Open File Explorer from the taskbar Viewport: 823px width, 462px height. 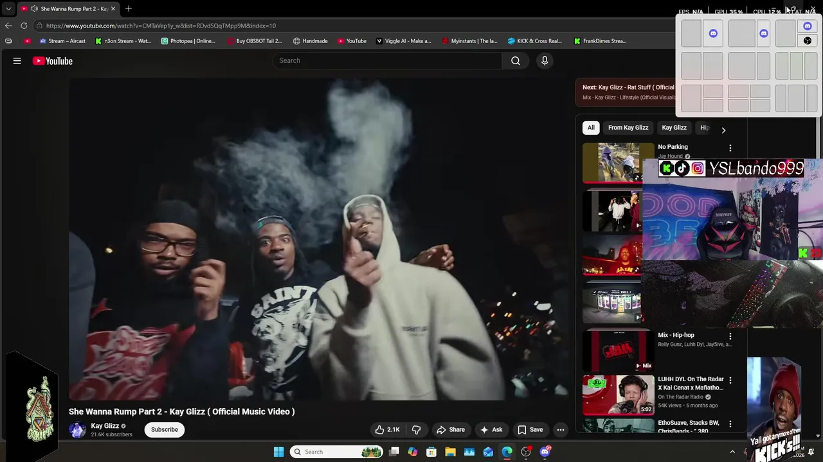tap(451, 452)
